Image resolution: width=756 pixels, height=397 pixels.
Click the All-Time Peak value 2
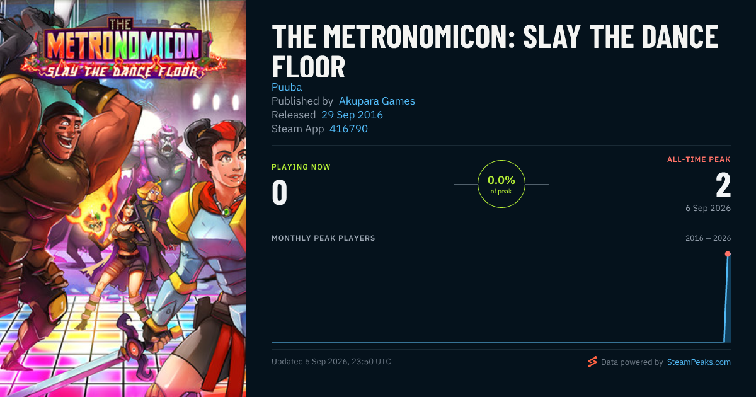tap(723, 186)
